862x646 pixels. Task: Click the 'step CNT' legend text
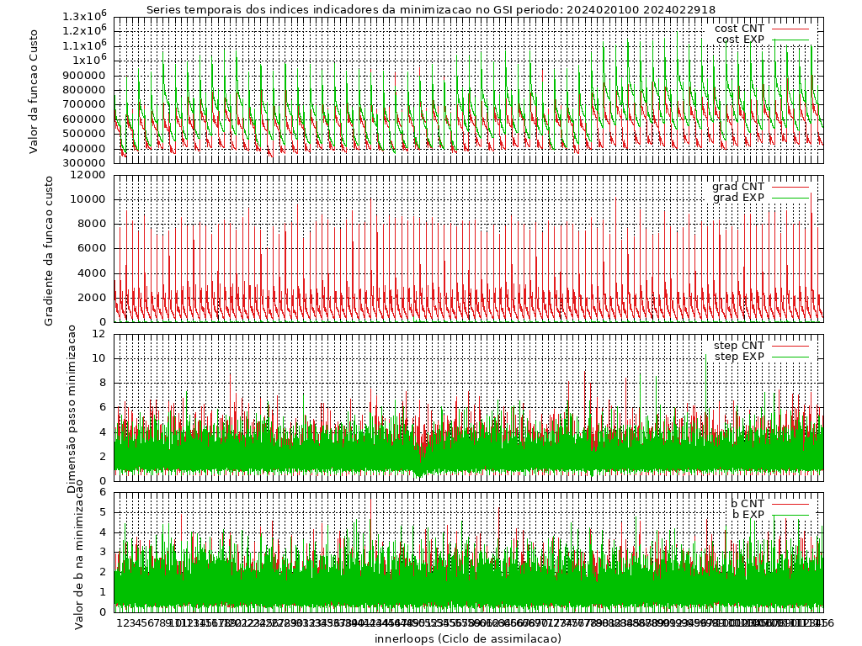click(738, 346)
